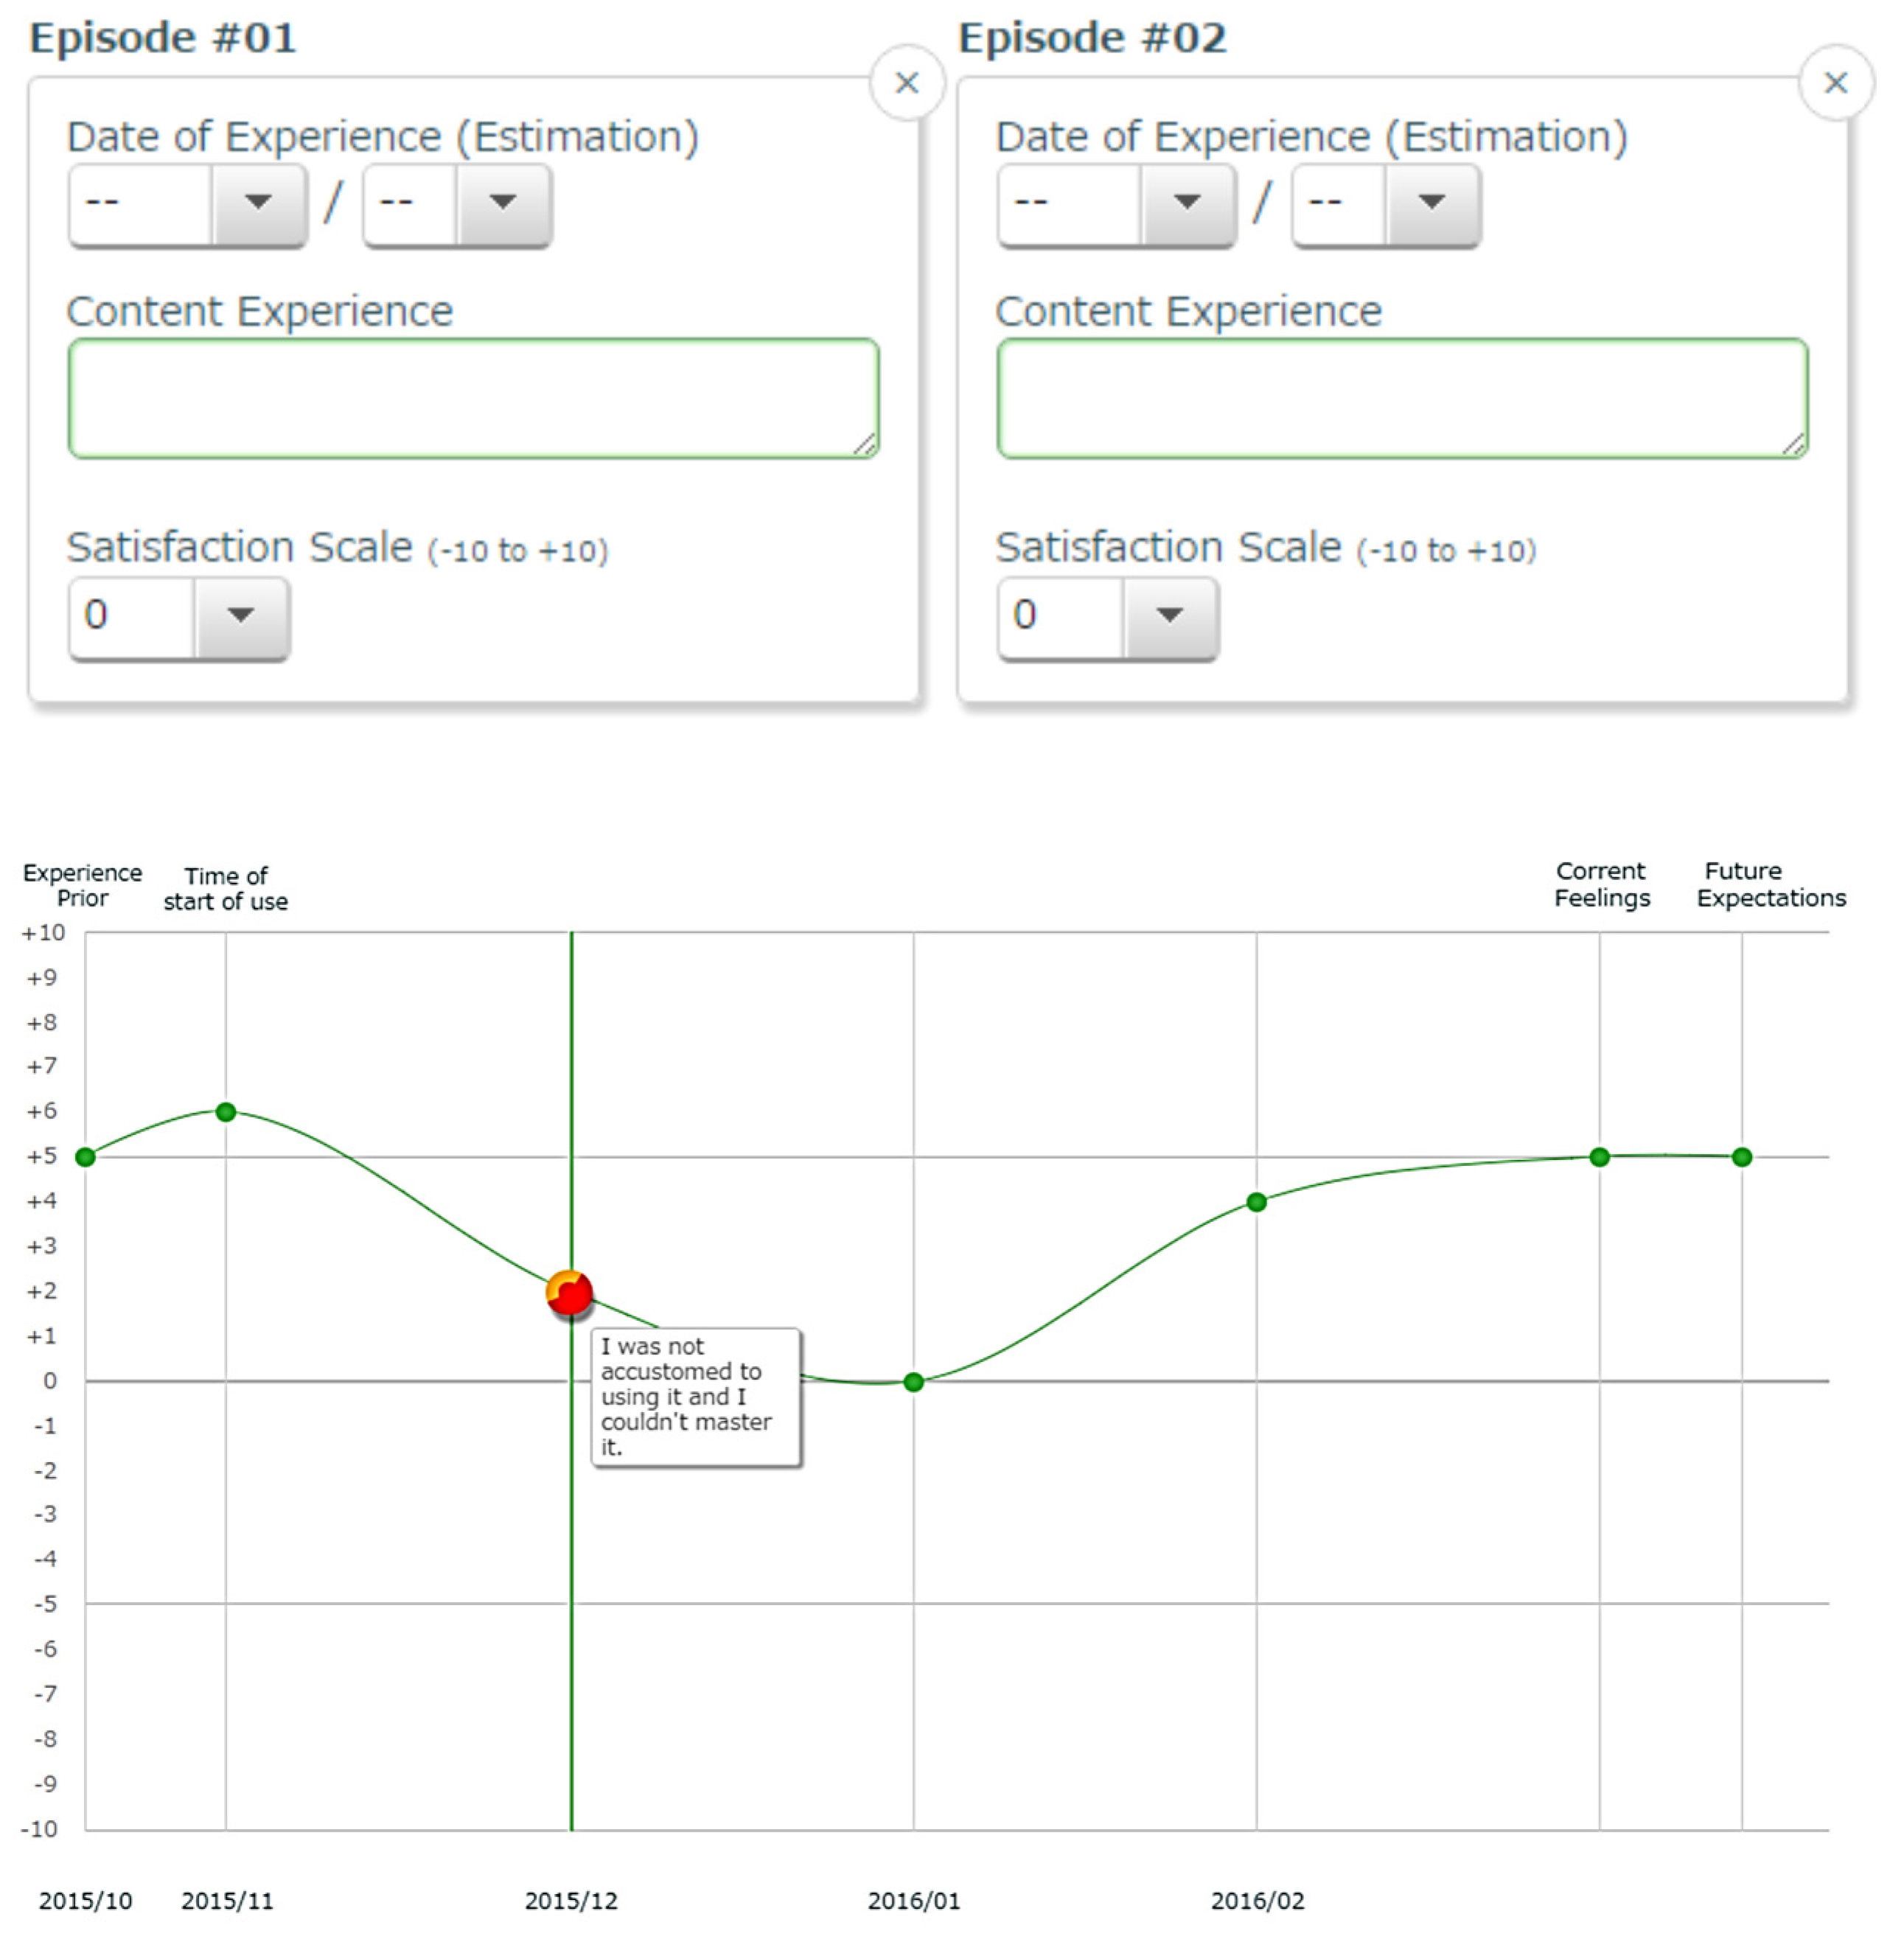
Task: Click the Current Feelings point on graph
Action: (x=1599, y=1157)
